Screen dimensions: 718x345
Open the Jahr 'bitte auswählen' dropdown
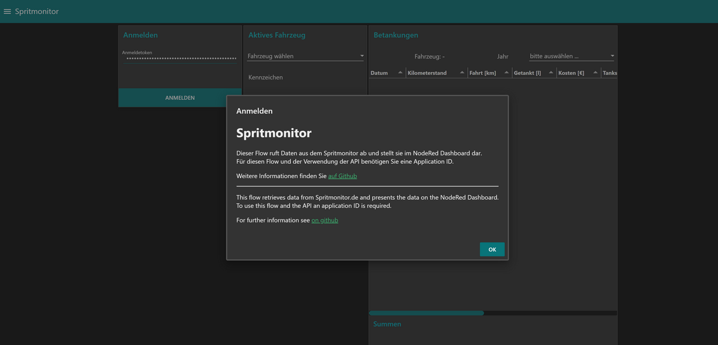point(572,56)
